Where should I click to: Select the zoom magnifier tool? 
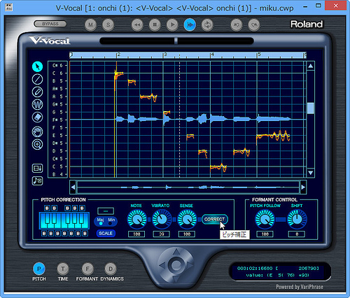pyautogui.click(x=37, y=144)
